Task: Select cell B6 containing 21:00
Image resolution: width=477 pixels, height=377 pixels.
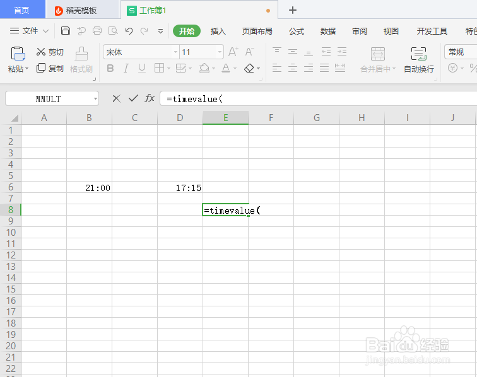Action: click(89, 187)
